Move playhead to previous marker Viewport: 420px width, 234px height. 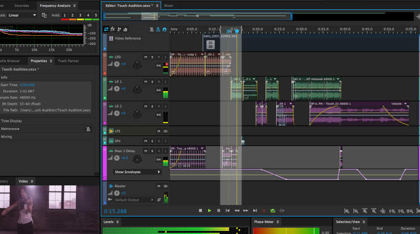pyautogui.click(x=228, y=211)
